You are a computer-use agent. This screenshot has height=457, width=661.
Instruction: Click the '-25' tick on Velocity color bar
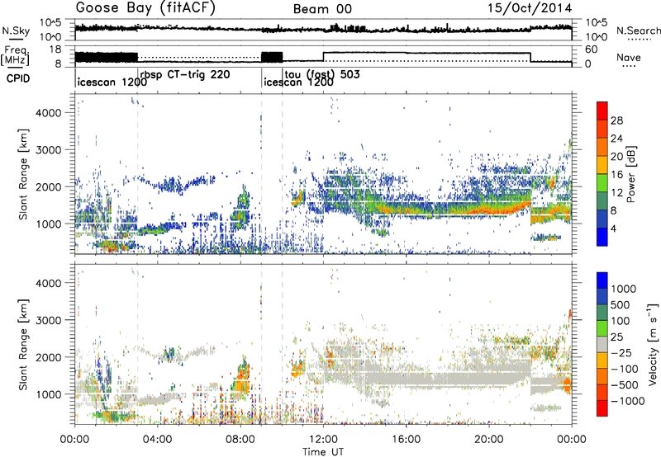(x=621, y=352)
